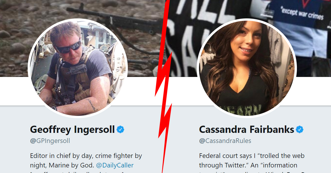Click the @CassandraRules handle

(225, 141)
